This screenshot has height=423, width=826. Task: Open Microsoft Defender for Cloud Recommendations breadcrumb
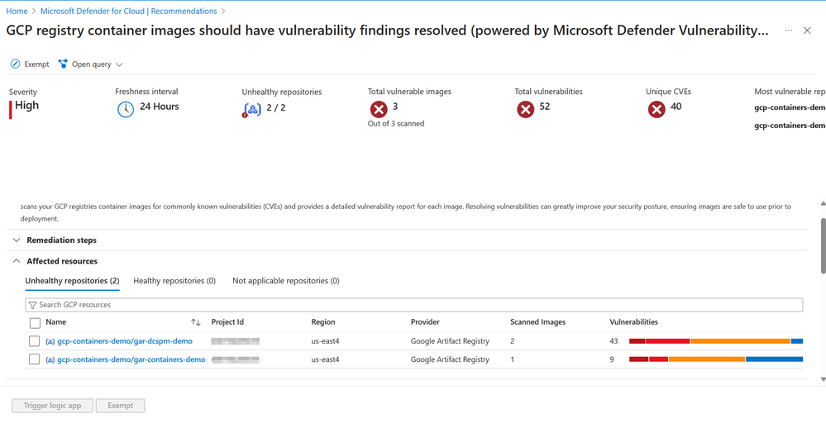[128, 11]
